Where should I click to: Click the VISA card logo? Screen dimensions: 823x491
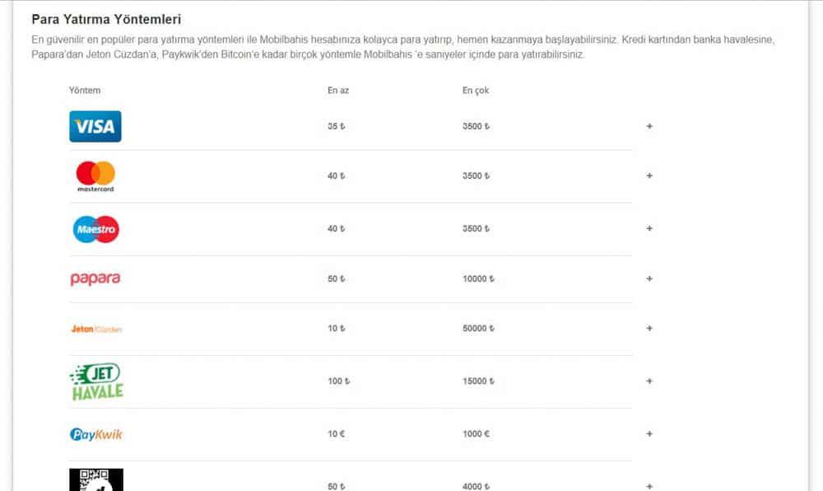(95, 126)
